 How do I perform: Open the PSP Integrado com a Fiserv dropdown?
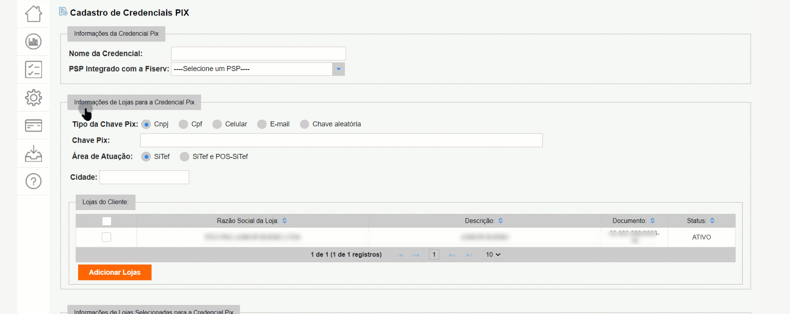coord(258,69)
